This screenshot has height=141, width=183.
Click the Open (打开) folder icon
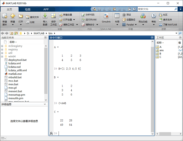(21, 16)
